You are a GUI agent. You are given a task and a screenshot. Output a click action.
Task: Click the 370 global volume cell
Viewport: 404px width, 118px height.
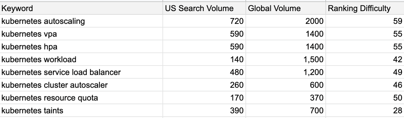click(x=286, y=98)
